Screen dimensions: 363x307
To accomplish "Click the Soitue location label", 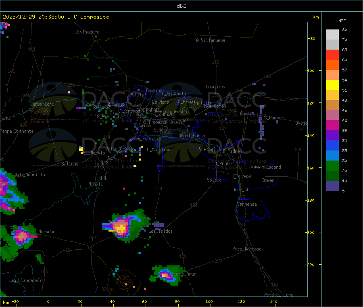I will 214,180.
